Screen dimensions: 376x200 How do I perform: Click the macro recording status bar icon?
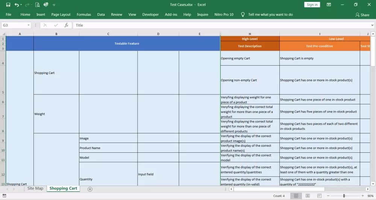click(5, 196)
